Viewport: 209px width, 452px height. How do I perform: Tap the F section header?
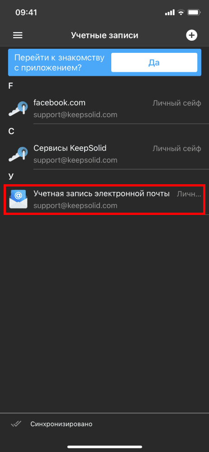[11, 86]
